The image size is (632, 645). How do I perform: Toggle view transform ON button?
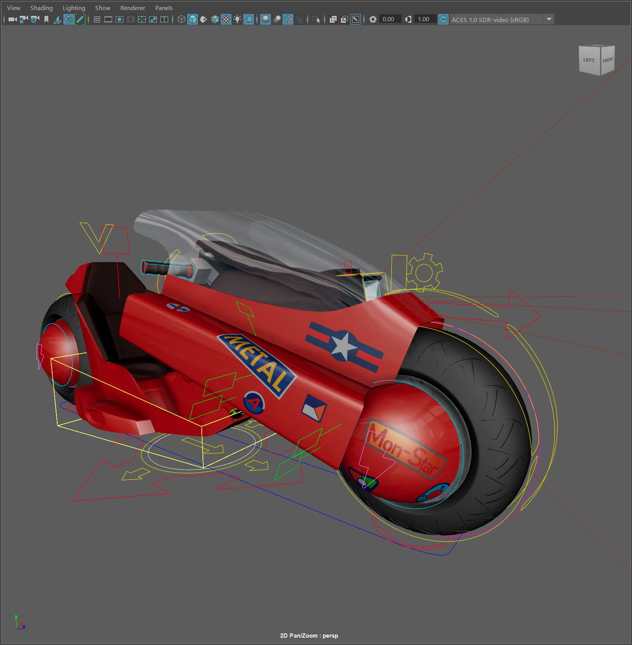click(x=443, y=19)
